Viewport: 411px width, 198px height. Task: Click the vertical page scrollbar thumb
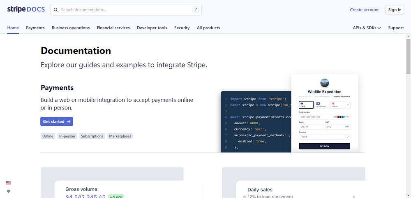(x=409, y=56)
